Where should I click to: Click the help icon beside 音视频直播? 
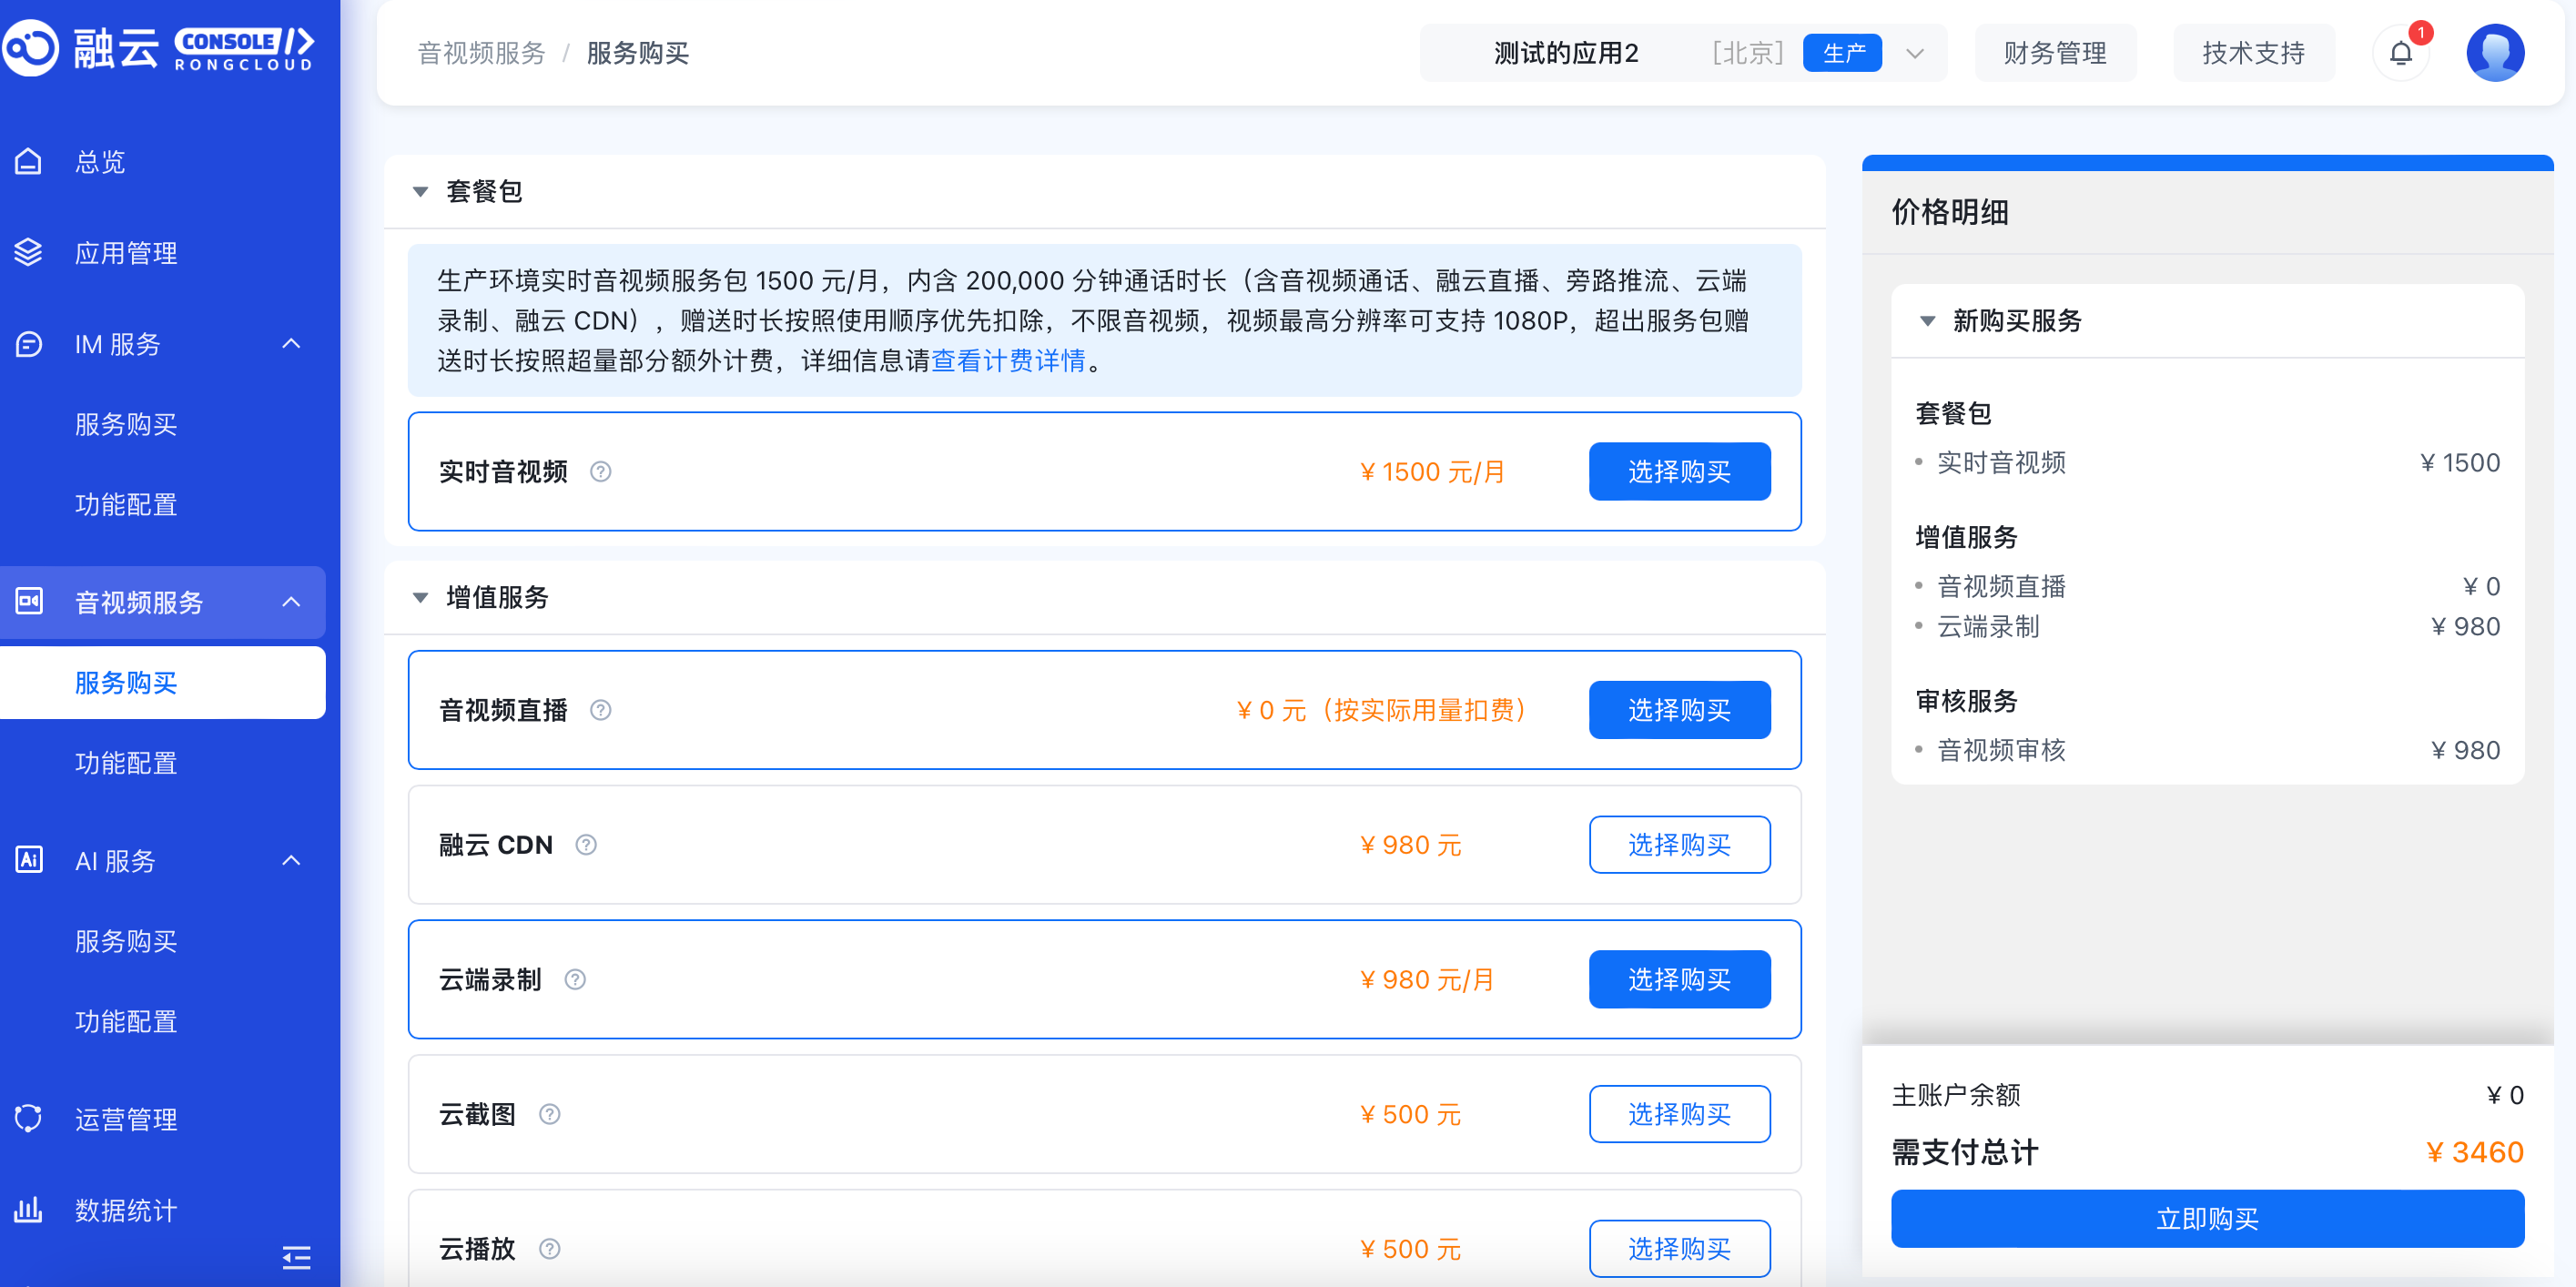coord(600,710)
